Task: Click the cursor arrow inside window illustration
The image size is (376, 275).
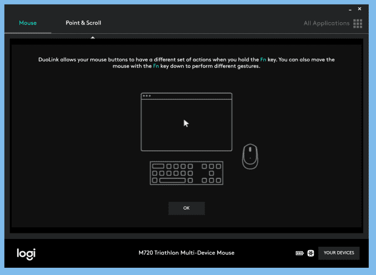Action: pyautogui.click(x=186, y=123)
